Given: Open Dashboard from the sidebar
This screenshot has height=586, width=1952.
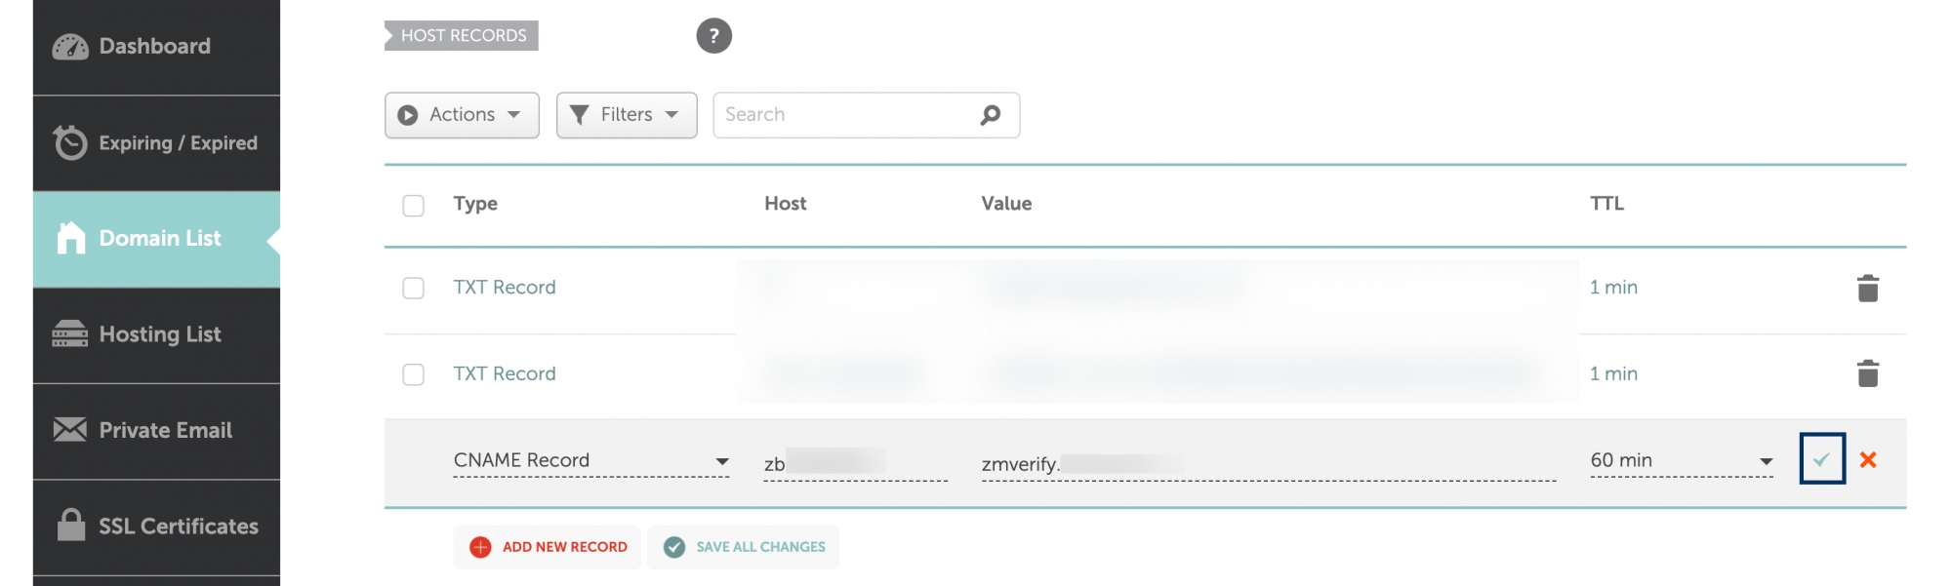Looking at the screenshot, I should tap(156, 47).
